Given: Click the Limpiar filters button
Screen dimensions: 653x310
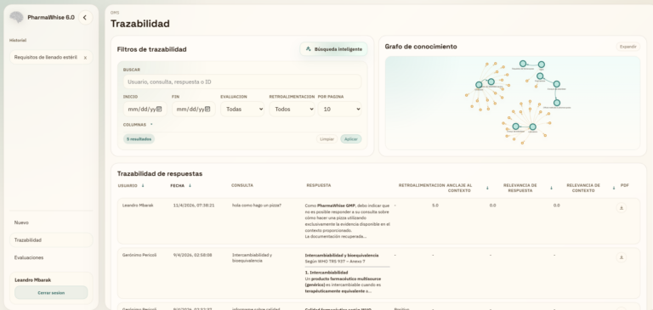Looking at the screenshot, I should tap(326, 139).
